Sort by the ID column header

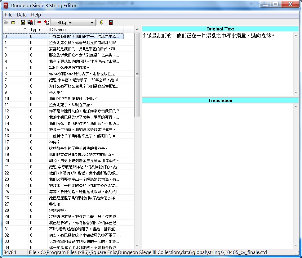(x=12, y=29)
